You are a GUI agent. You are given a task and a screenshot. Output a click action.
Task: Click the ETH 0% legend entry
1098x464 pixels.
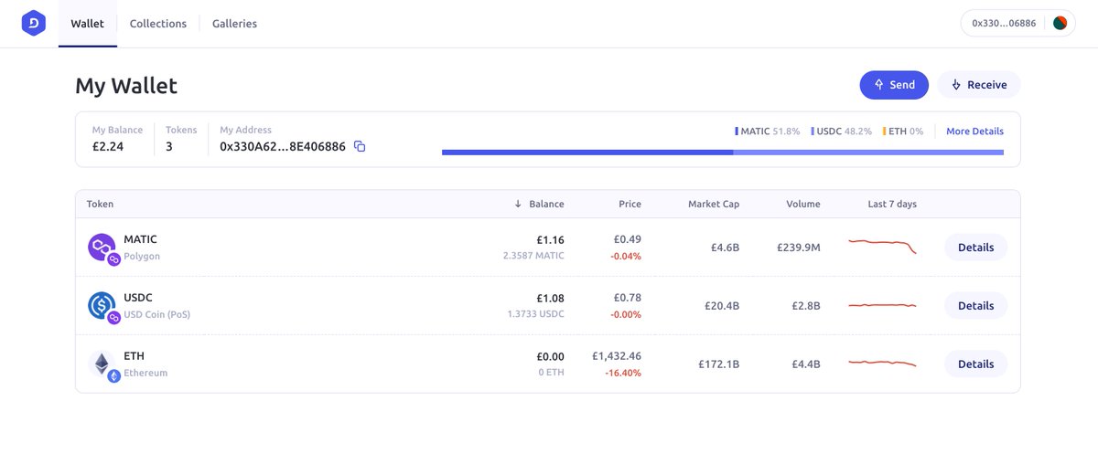[902, 132]
